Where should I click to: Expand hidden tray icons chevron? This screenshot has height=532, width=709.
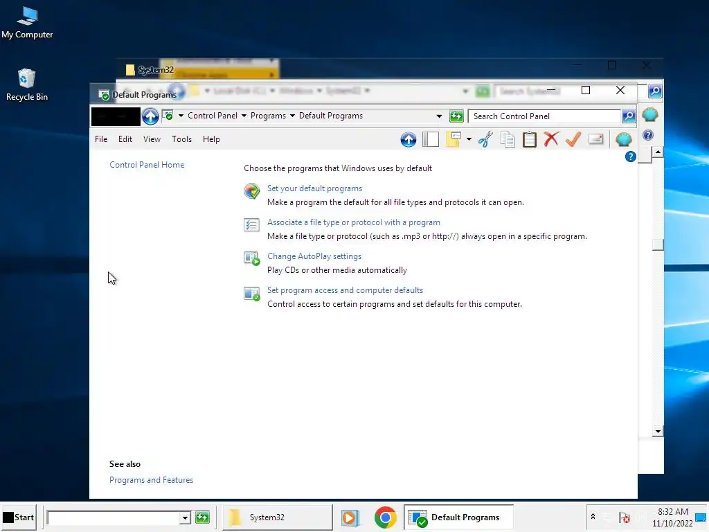tap(593, 517)
